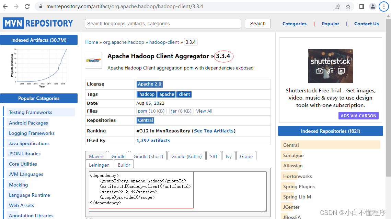391x219 pixels.
Task: Go to Home in the breadcrumb
Action: pyautogui.click(x=92, y=42)
